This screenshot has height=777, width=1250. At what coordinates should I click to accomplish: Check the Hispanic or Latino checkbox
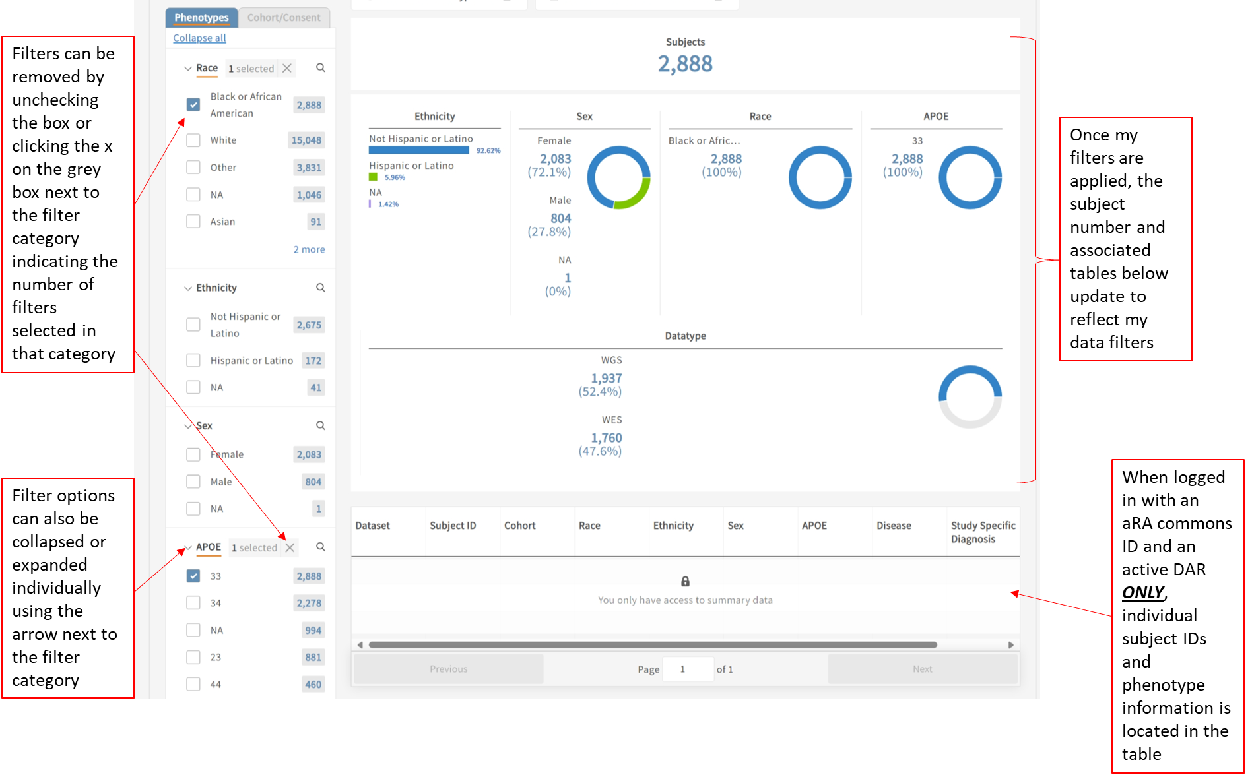pos(193,360)
